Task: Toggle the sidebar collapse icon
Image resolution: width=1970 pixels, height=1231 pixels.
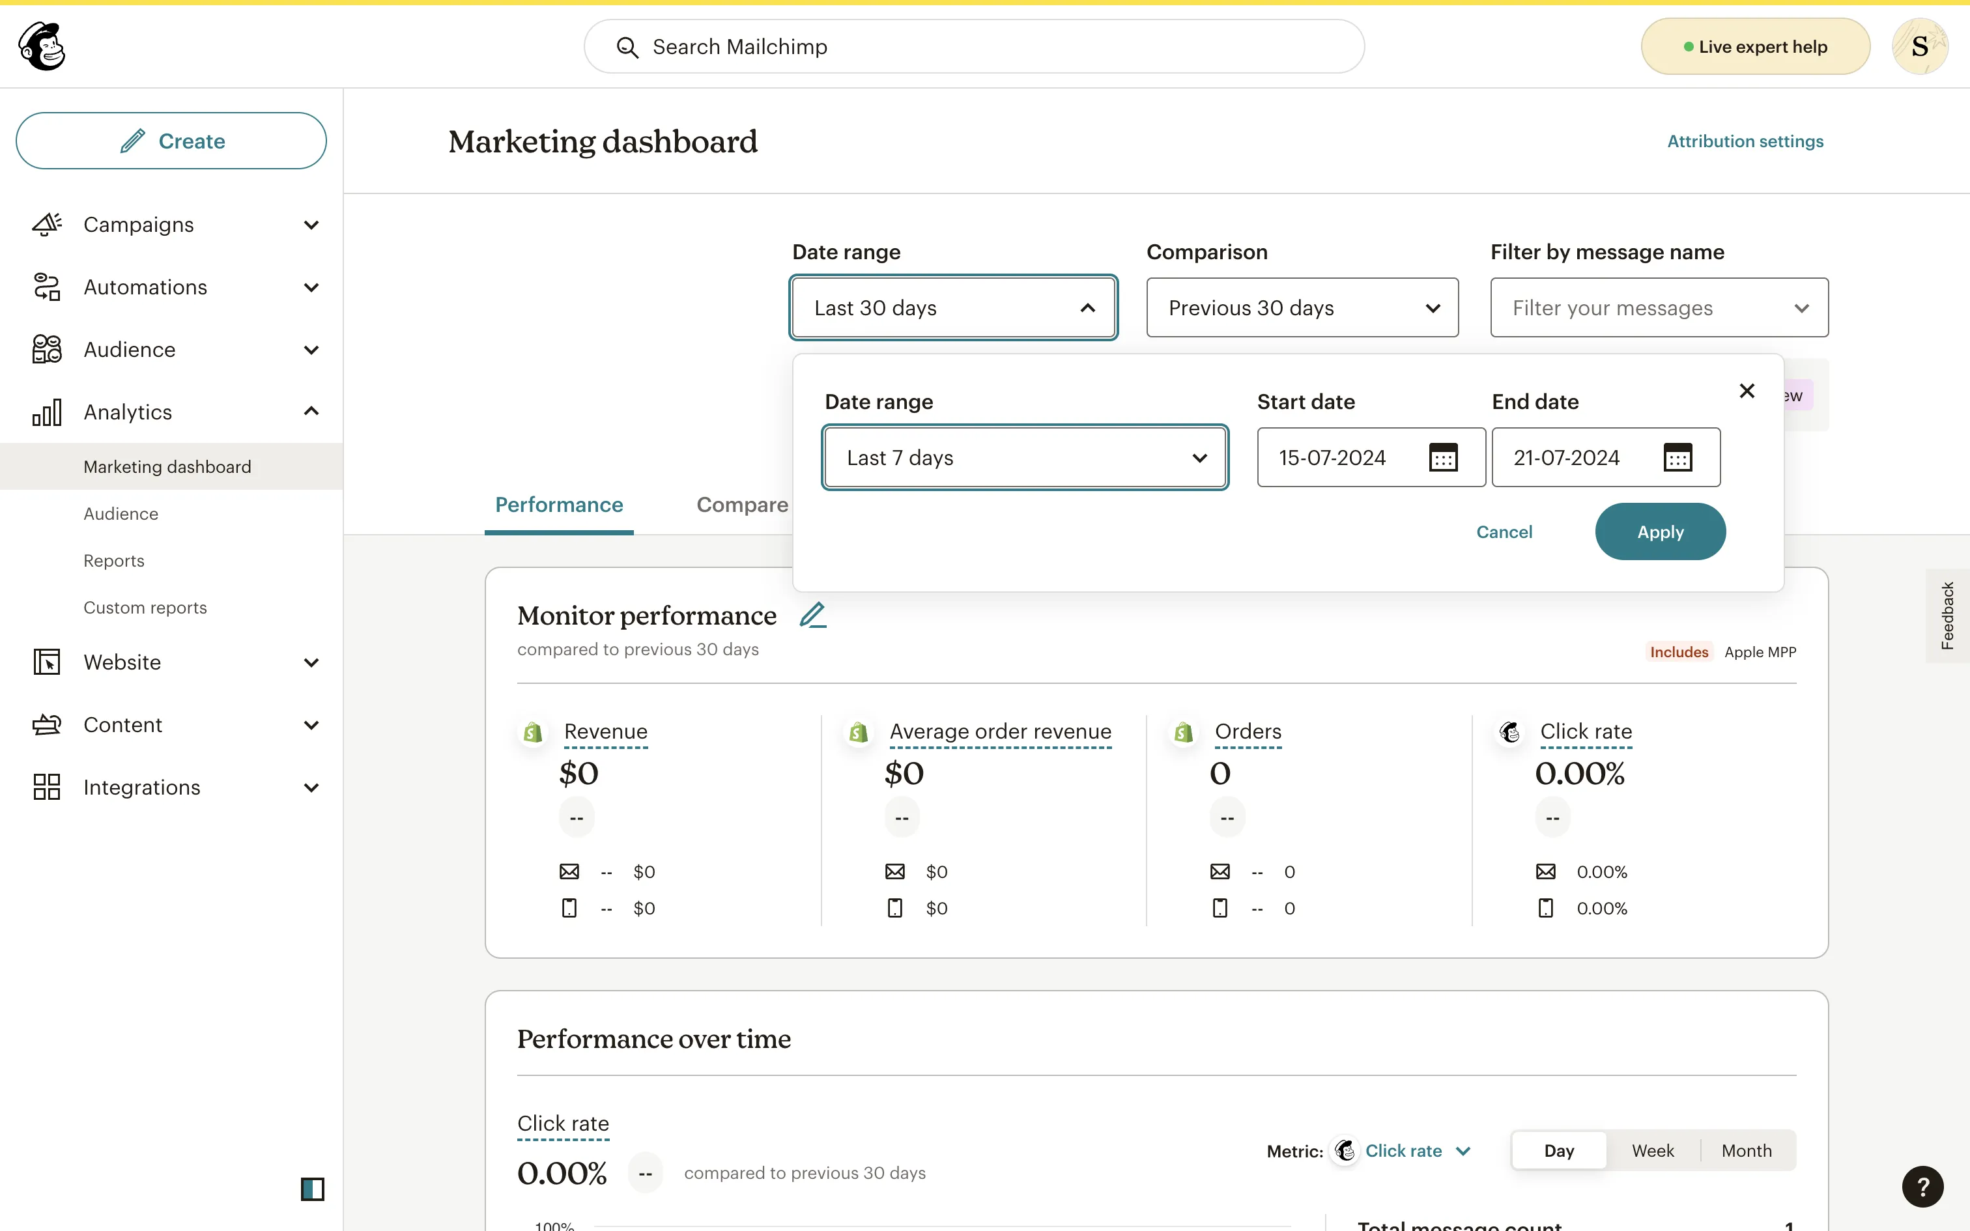Action: coord(313,1189)
